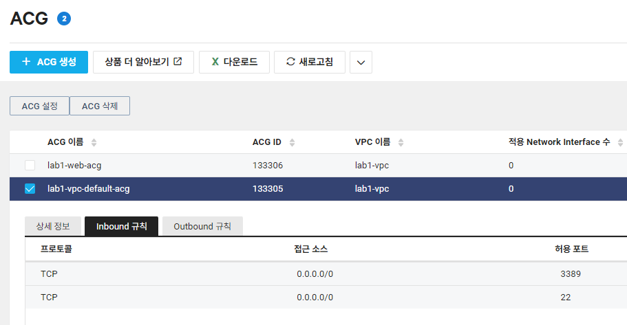Click the blue count badge beside ACG title
The width and height of the screenshot is (627, 325).
(x=64, y=19)
